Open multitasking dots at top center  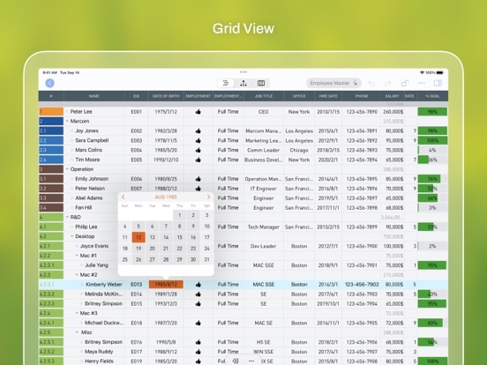pyautogui.click(x=243, y=72)
